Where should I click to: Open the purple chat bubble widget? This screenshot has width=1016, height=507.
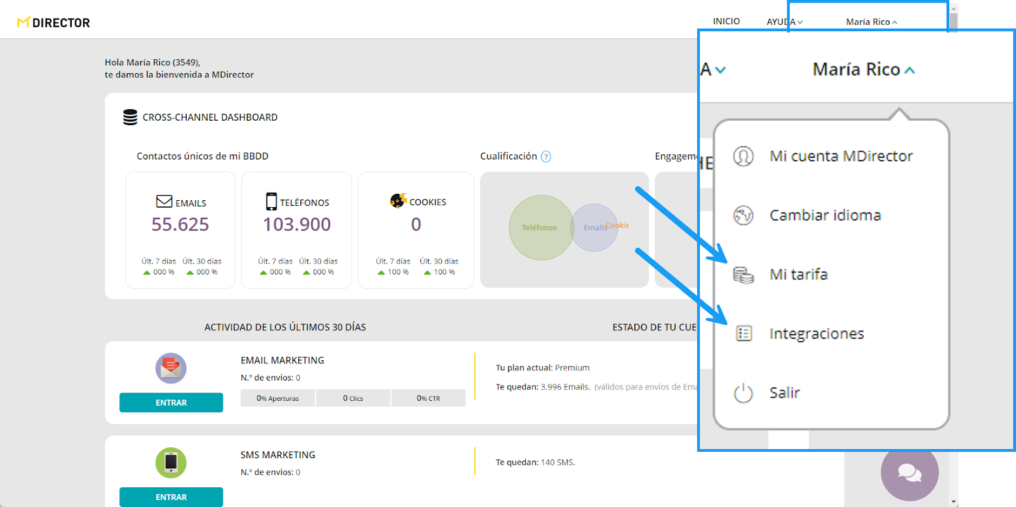[x=909, y=473]
